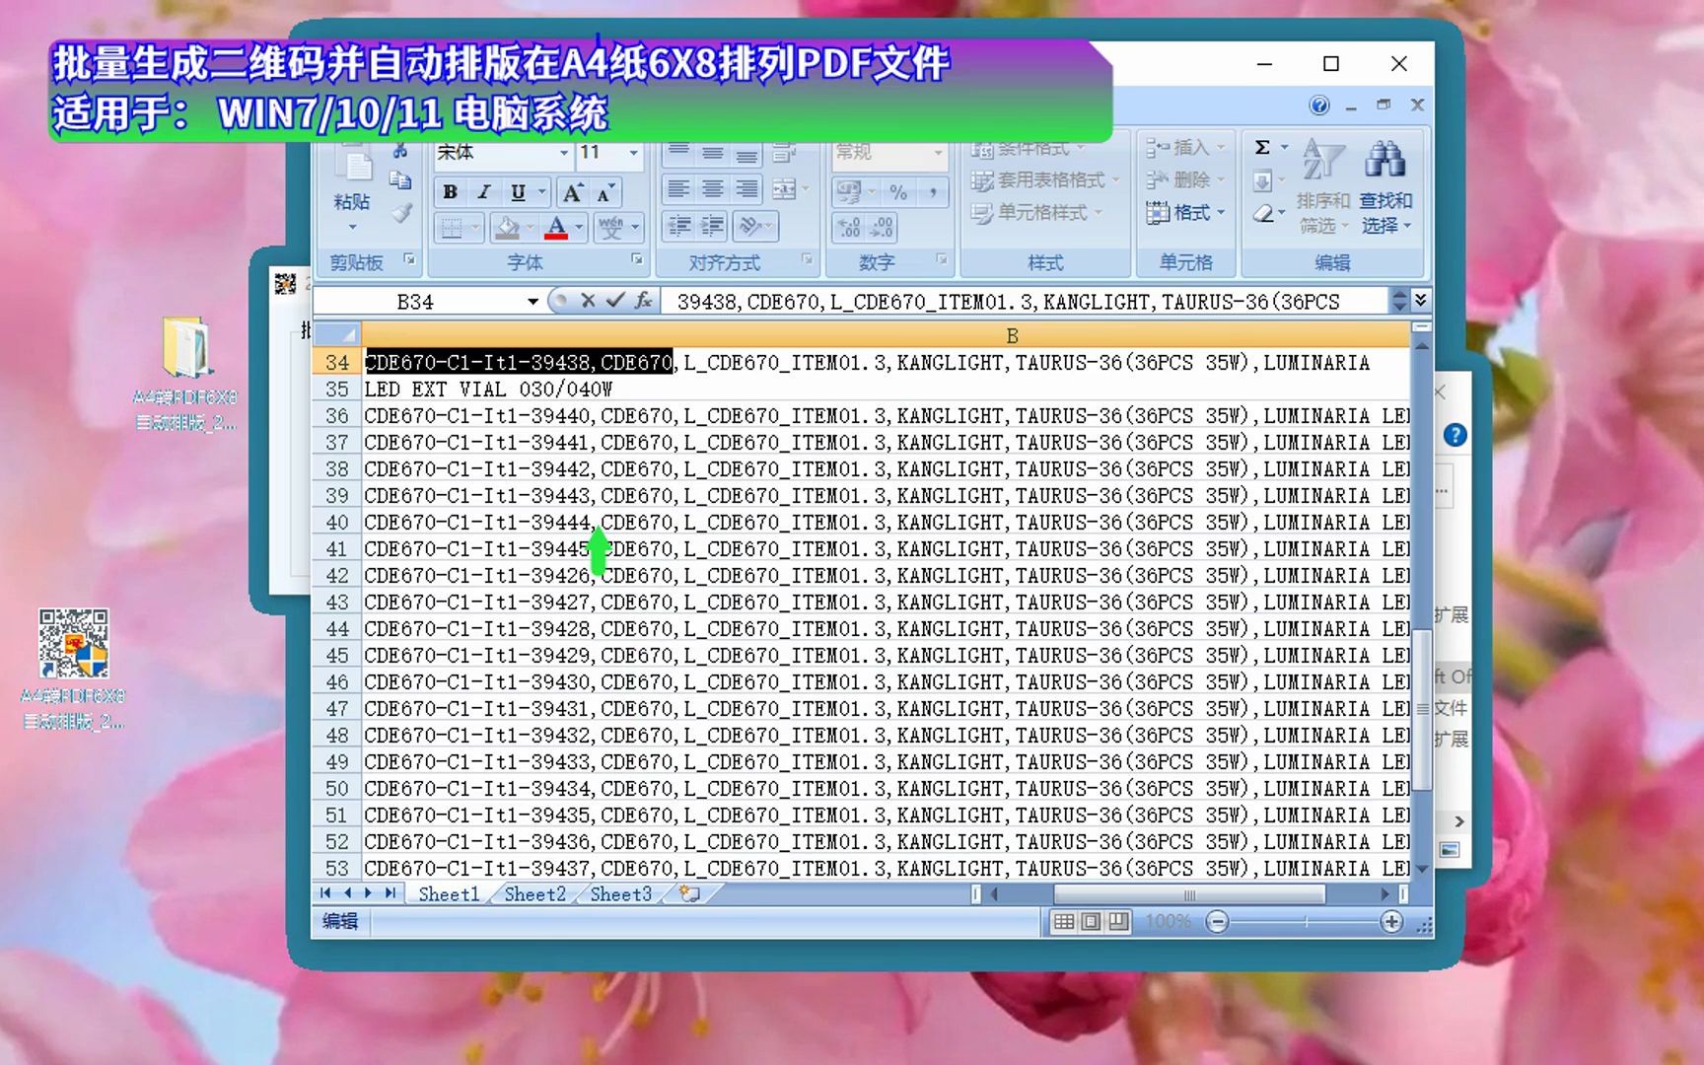
Task: Toggle Page Layout view in status bar
Action: point(1090,922)
